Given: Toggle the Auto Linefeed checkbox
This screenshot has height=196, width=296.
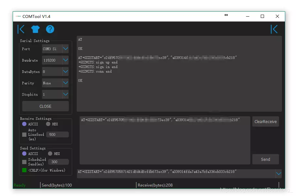Looking at the screenshot, I should (24, 134).
